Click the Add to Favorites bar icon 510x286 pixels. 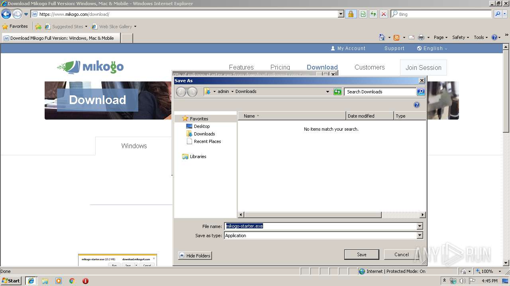coord(38,27)
